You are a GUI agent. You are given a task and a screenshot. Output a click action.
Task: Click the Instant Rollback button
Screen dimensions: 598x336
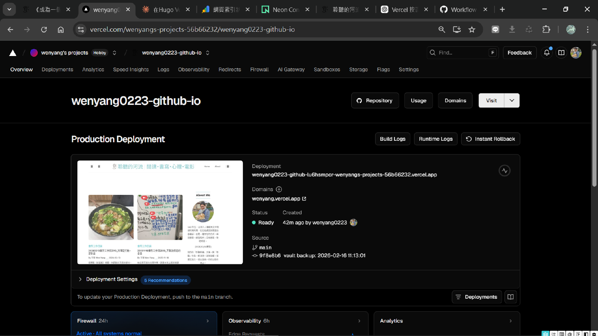(x=490, y=139)
